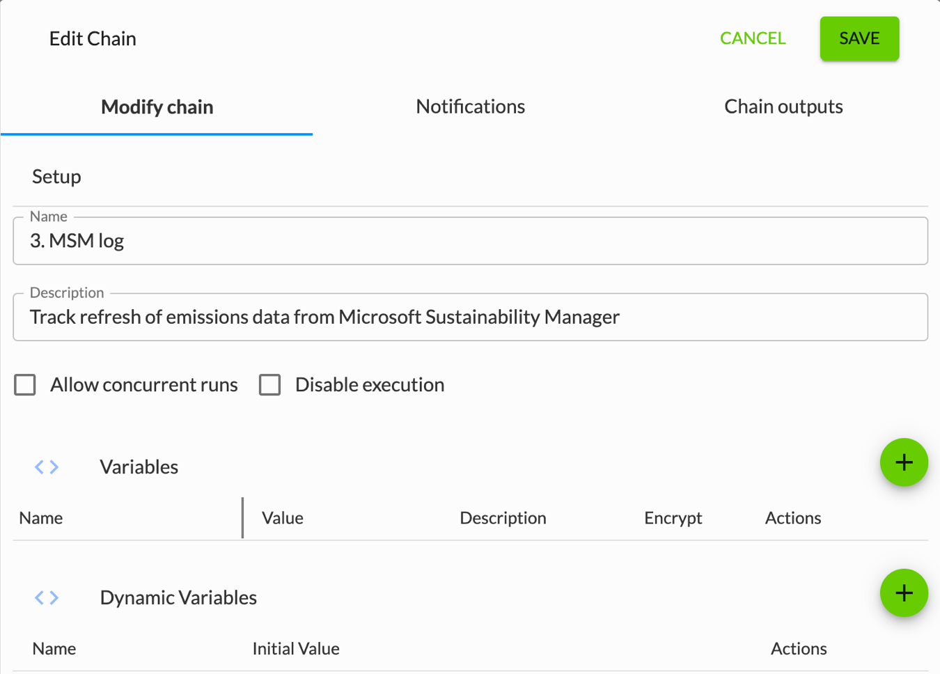Click the Name column header in Variables table

point(41,518)
